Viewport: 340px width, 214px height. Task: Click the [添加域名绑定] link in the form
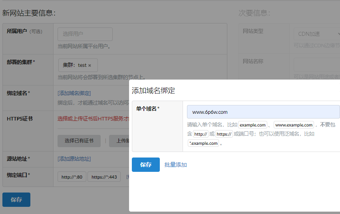click(x=74, y=93)
